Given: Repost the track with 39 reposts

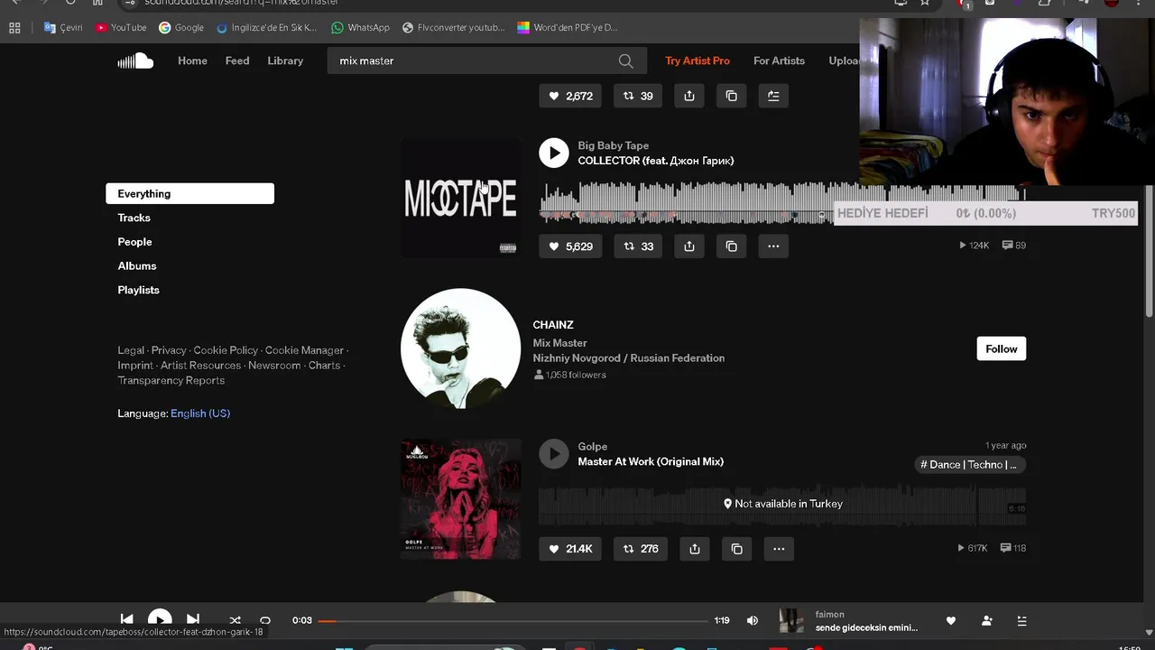Looking at the screenshot, I should coord(638,96).
